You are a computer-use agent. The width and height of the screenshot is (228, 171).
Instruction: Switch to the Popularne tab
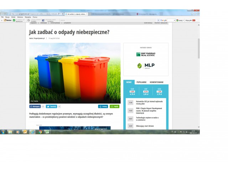click(x=141, y=82)
